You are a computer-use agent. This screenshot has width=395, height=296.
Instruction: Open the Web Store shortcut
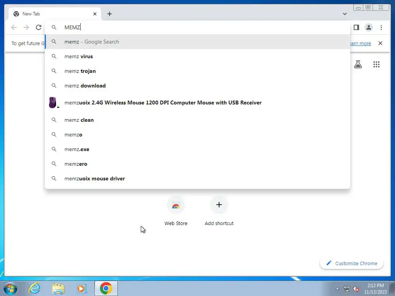point(176,212)
